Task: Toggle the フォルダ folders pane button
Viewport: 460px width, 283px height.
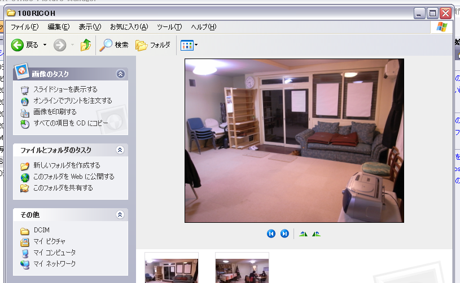Action: 153,45
